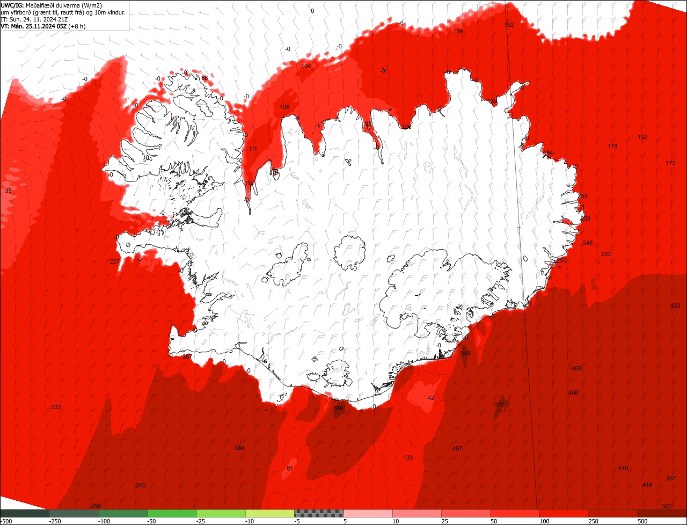Click the legend label 500
This screenshot has width=687, height=525.
point(643,521)
